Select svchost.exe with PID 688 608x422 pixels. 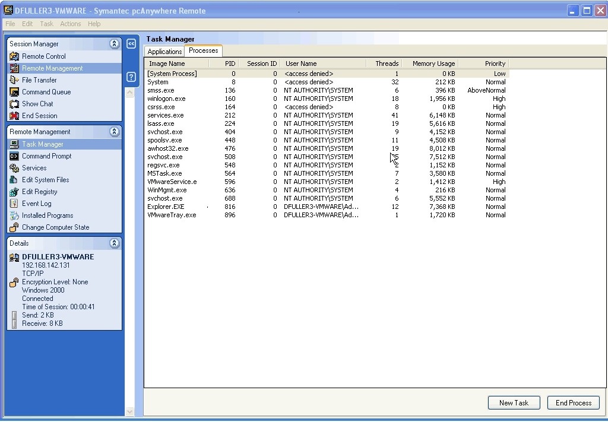(x=327, y=198)
